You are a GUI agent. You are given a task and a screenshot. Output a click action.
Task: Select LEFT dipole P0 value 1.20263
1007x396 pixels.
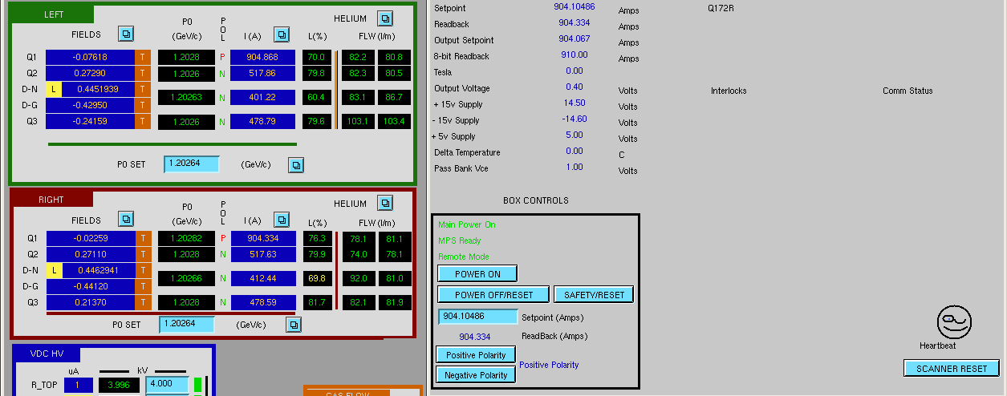pos(187,97)
